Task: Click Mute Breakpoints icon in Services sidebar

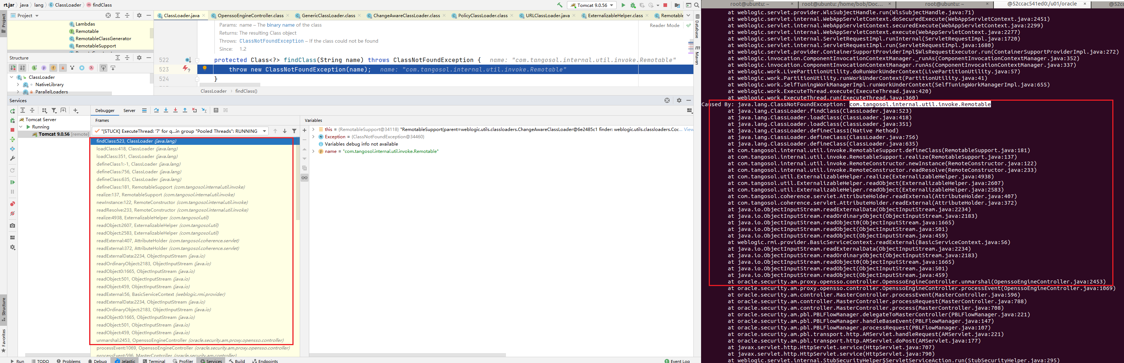Action: tap(12, 214)
